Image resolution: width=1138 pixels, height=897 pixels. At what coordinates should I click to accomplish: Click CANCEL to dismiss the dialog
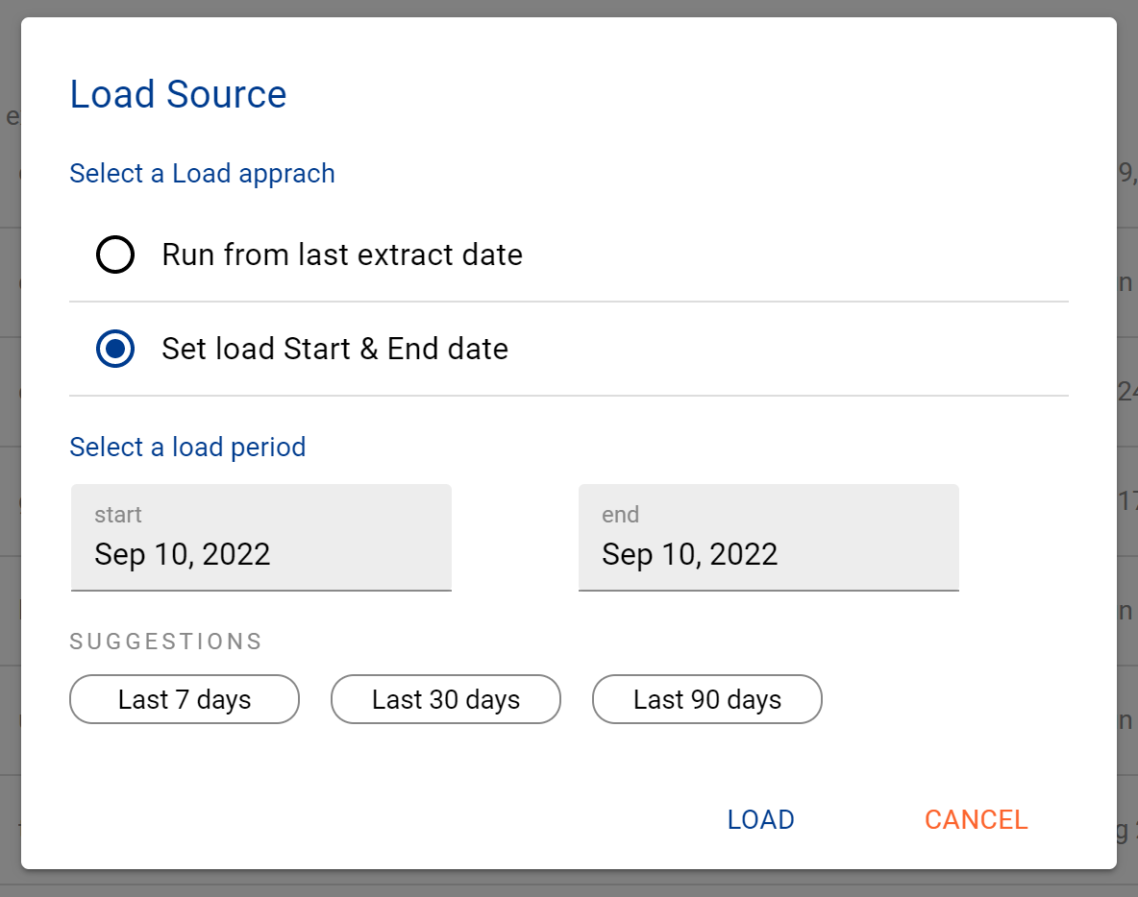976,819
